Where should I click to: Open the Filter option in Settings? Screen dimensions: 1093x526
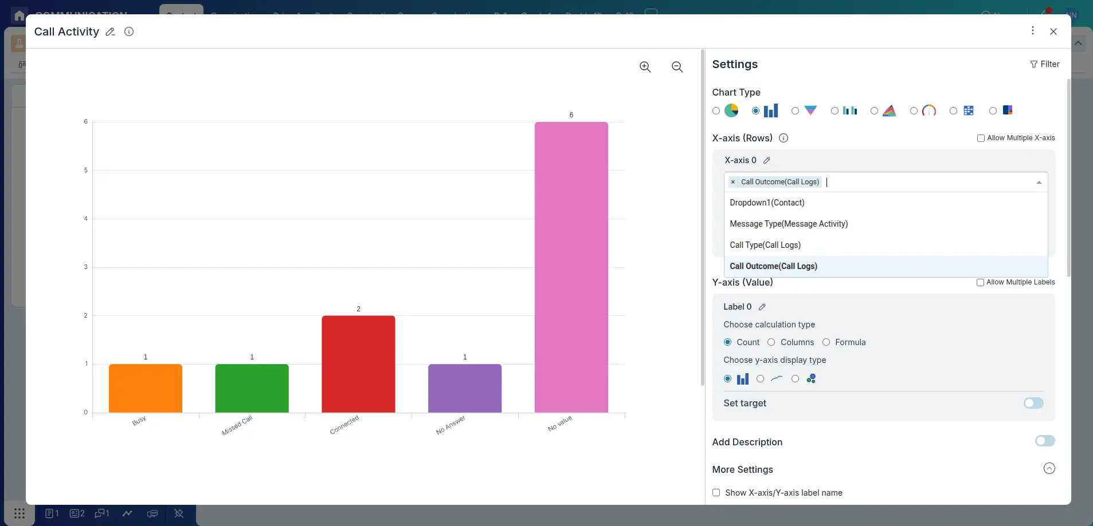[x=1045, y=64]
